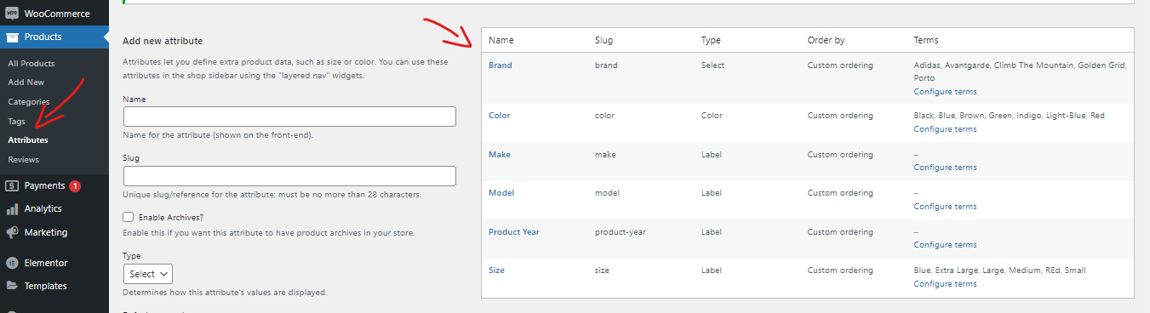Viewport: 1150px width, 313px height.
Task: Click Configure terms for Color
Action: 945,129
